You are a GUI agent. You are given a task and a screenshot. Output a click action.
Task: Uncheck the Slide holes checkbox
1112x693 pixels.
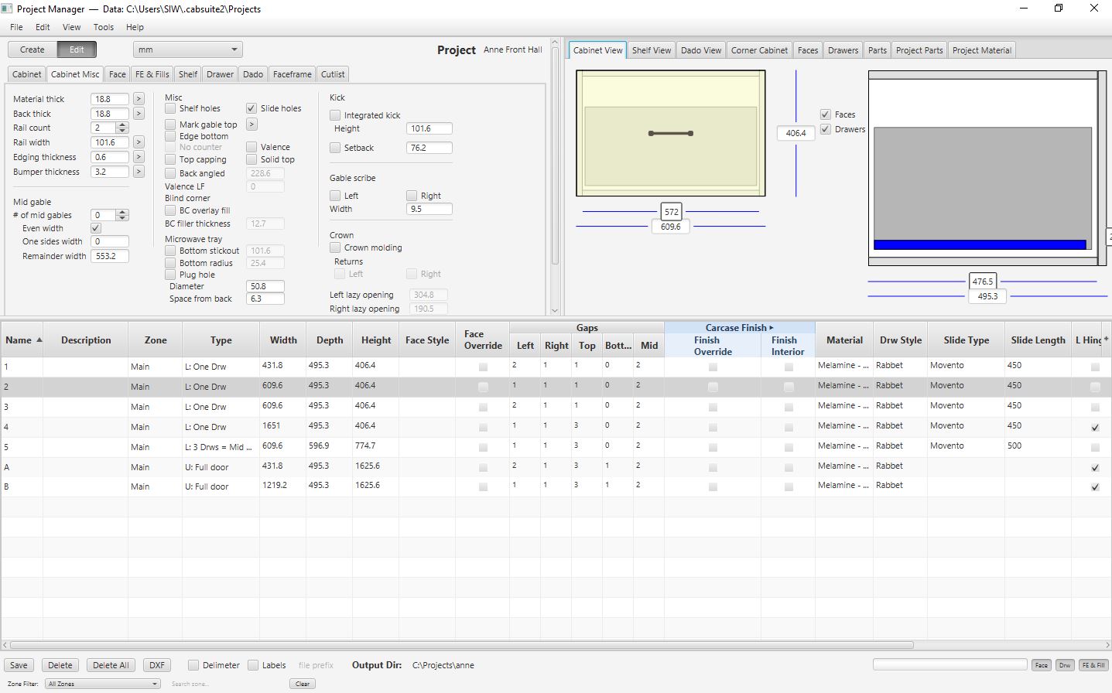point(251,108)
